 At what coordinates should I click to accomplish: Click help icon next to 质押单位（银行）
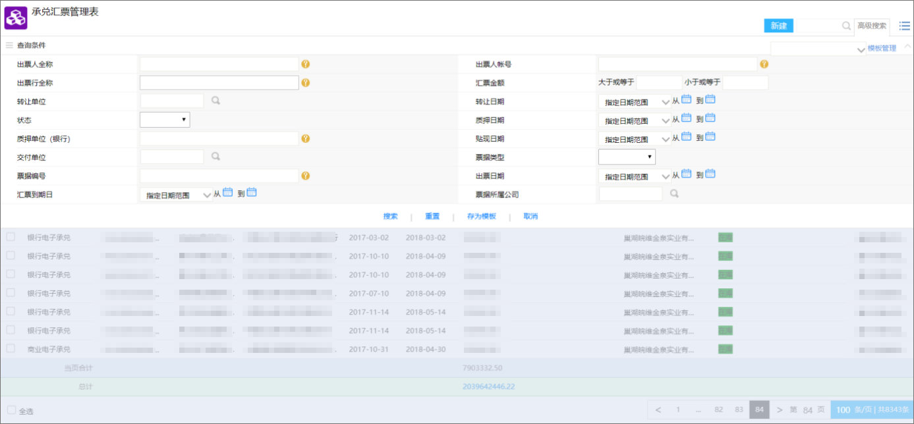pyautogui.click(x=306, y=138)
